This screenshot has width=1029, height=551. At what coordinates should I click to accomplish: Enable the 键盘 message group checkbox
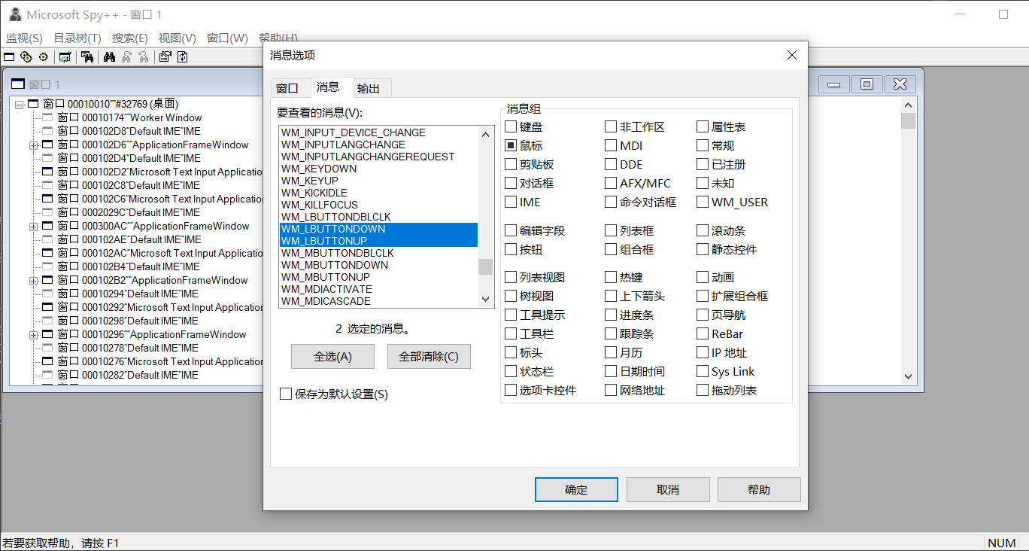(x=511, y=127)
